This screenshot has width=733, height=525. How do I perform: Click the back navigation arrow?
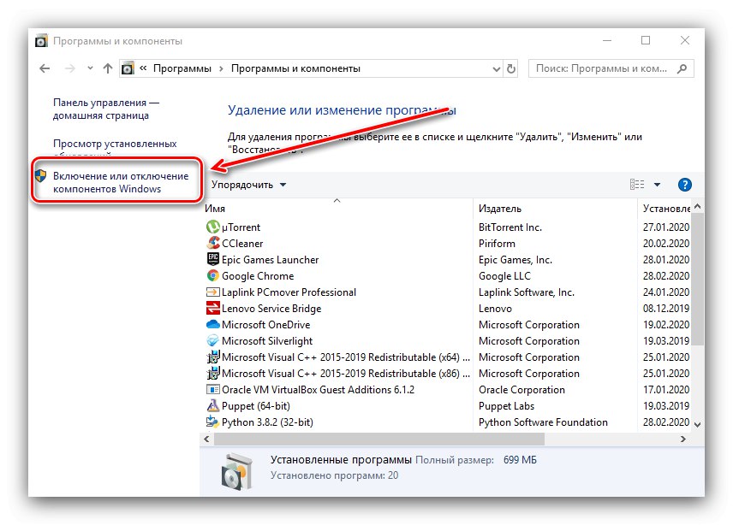pos(44,68)
